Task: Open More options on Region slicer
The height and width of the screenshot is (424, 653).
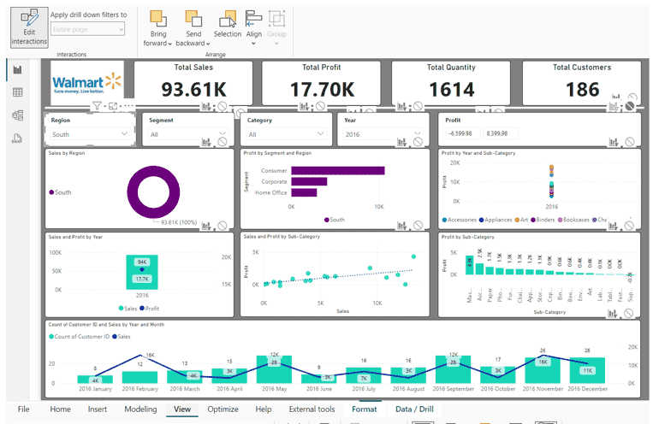Action: [128, 106]
